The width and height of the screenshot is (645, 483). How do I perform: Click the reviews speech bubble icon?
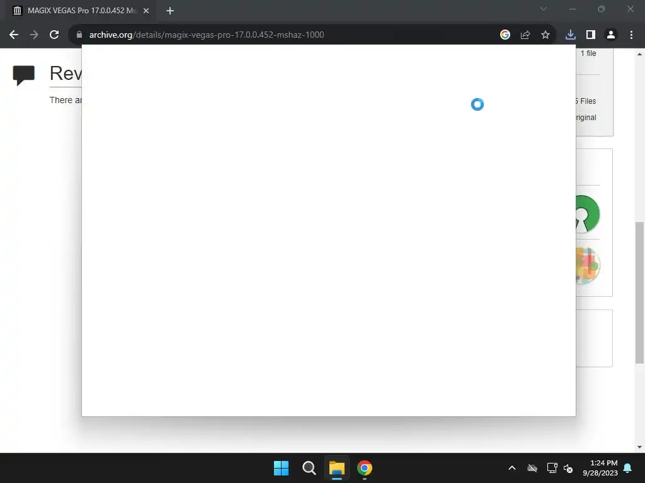coord(23,75)
